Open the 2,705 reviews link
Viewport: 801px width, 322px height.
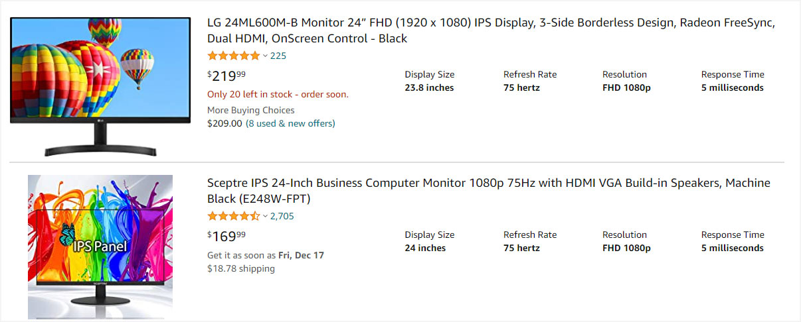point(282,216)
